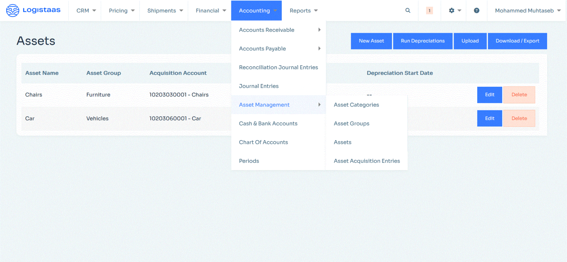The width and height of the screenshot is (567, 262).
Task: Click Run Depreciations
Action: tap(423, 41)
